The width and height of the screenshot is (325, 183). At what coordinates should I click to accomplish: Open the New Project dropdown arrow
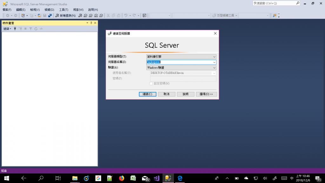tap(27, 16)
